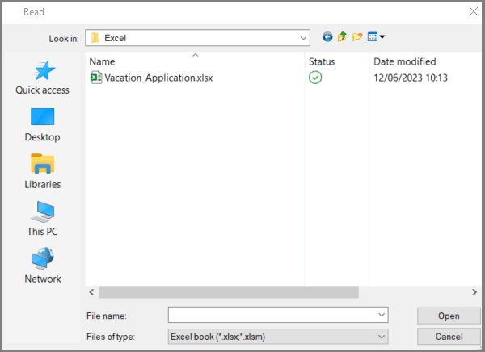485x352 pixels.
Task: Click the Back navigation arrow icon
Action: (327, 37)
